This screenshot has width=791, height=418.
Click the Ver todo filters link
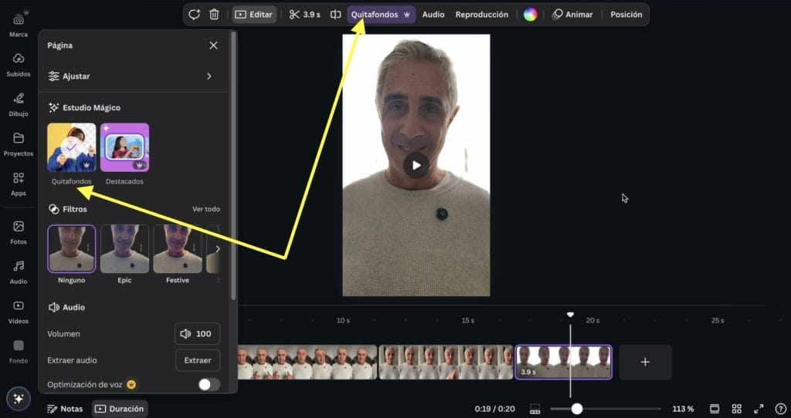(205, 209)
